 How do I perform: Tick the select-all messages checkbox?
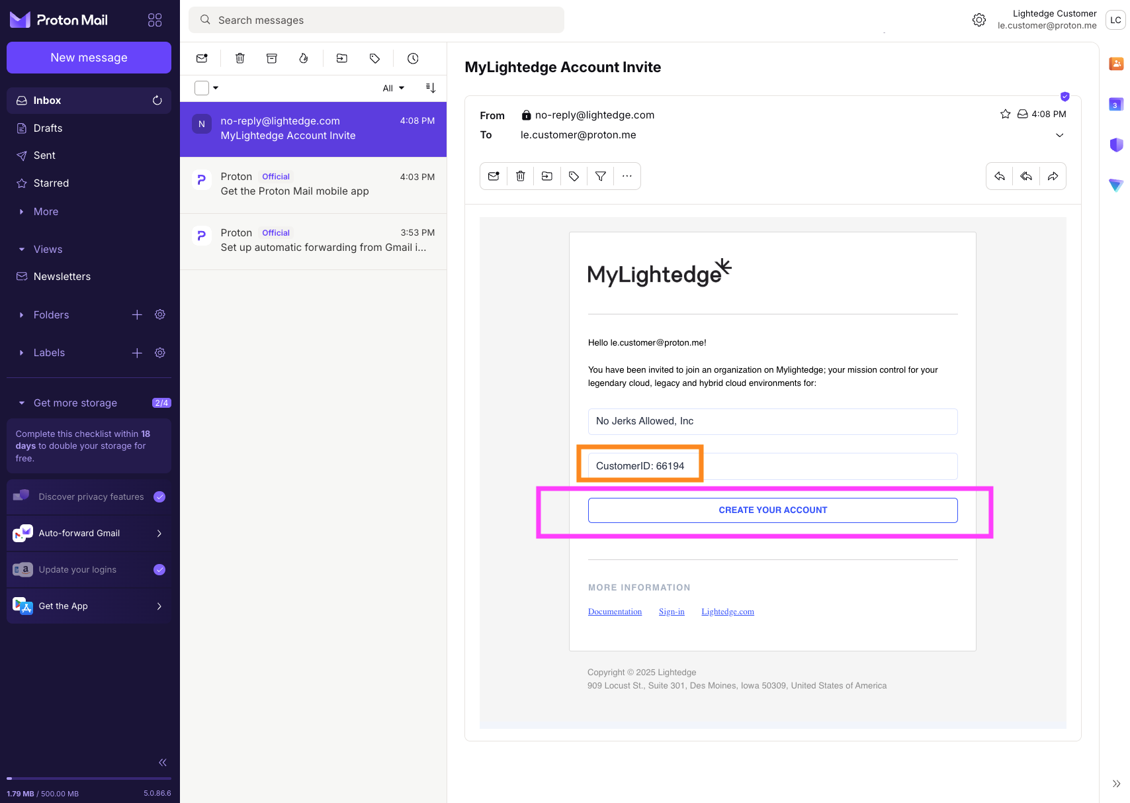tap(202, 88)
